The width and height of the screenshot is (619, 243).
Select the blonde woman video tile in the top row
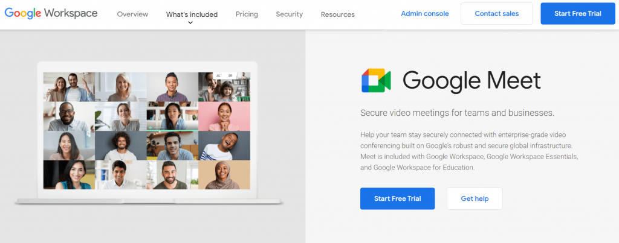pyautogui.click(x=121, y=87)
